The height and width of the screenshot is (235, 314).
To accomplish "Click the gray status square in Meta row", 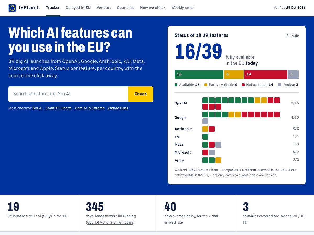I will (218, 145).
